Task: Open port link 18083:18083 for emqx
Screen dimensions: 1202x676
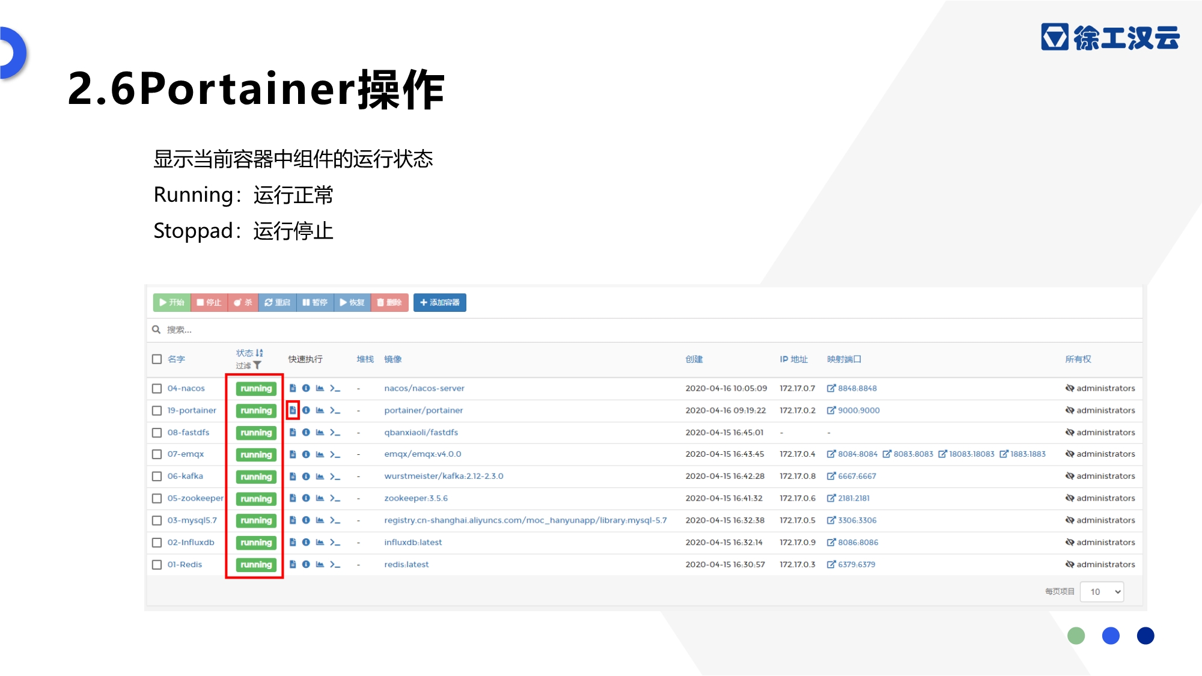Action: pyautogui.click(x=966, y=454)
